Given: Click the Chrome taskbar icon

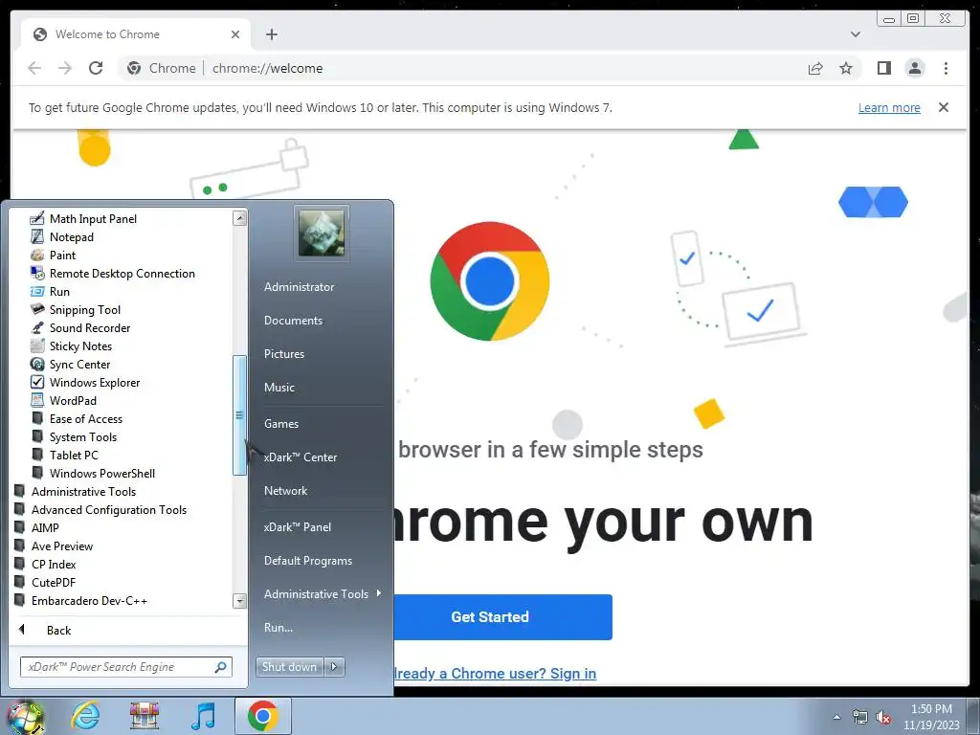Looking at the screenshot, I should coord(262,716).
